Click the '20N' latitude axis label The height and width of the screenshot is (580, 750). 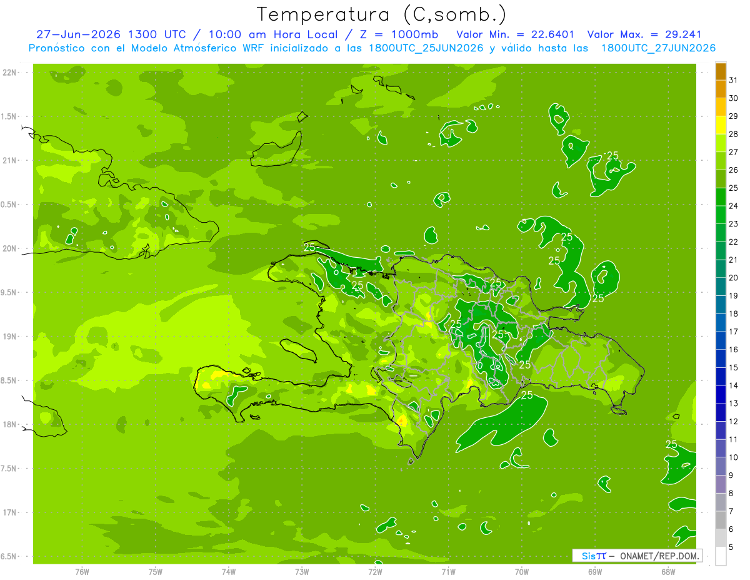[x=9, y=248]
